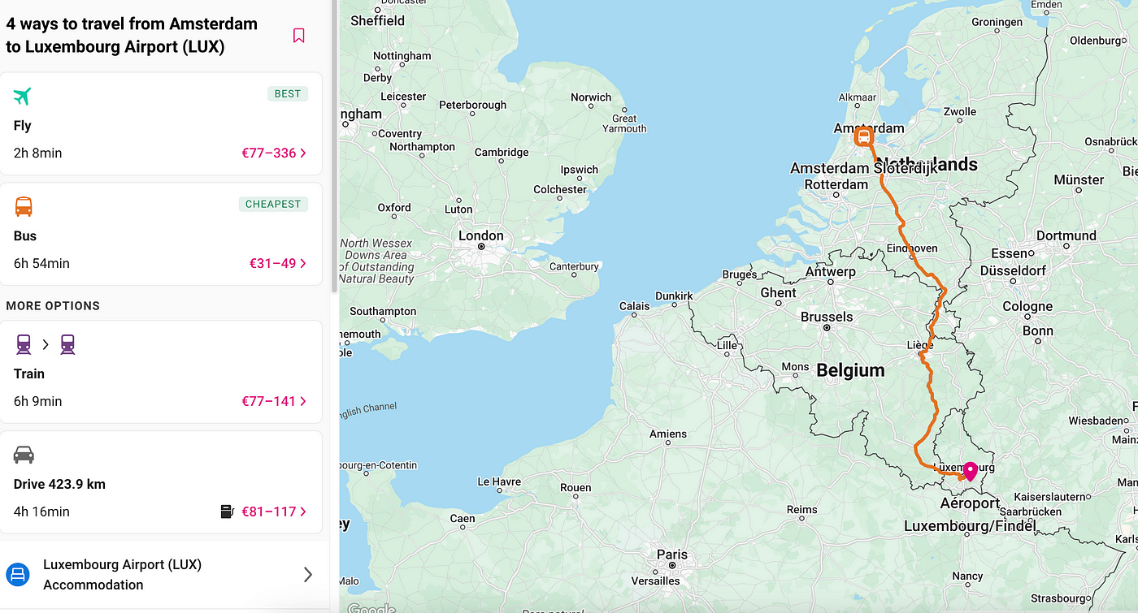This screenshot has height=613, width=1138.
Task: Click the first purple train icon
Action: pos(24,344)
